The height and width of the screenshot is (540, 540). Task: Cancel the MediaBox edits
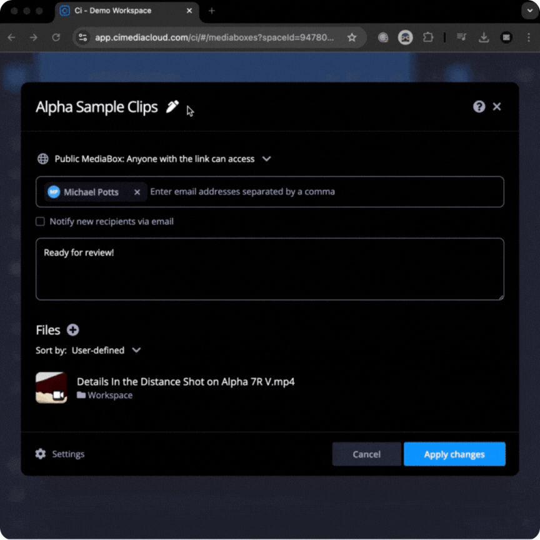[366, 454]
